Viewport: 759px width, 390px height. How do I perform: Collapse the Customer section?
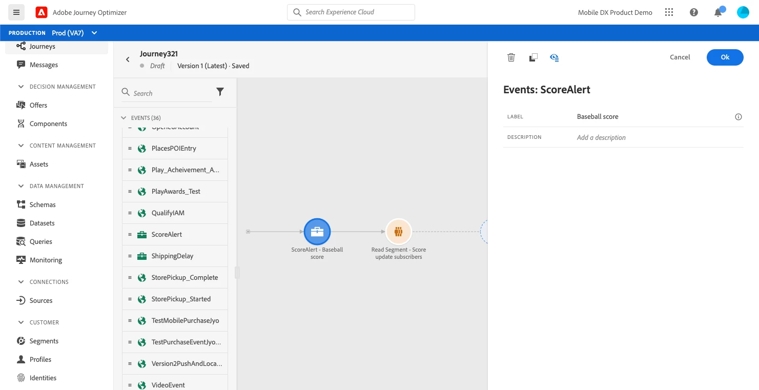[x=21, y=322]
